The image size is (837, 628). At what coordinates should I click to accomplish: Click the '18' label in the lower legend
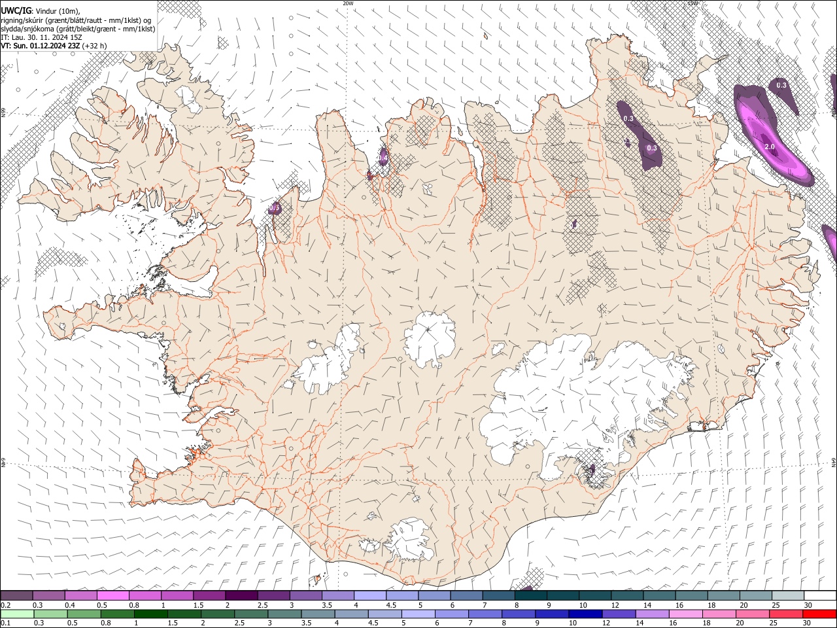click(x=706, y=623)
